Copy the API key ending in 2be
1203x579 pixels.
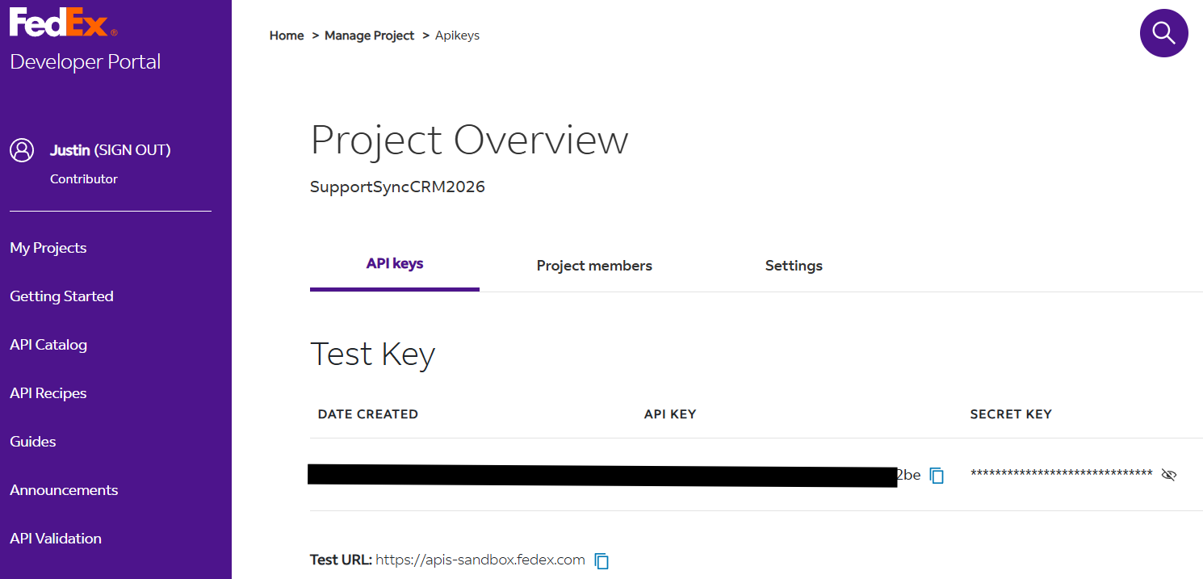pyautogui.click(x=937, y=476)
